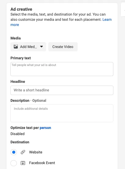Image resolution: width=125 pixels, height=169 pixels.
Task: Select the Website destination radio button
Action: pyautogui.click(x=13, y=152)
